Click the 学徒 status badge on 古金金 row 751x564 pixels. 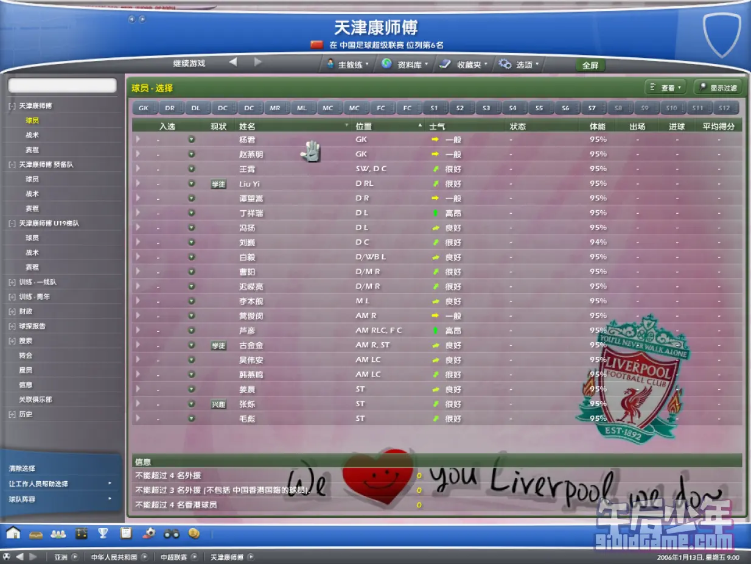coord(218,346)
